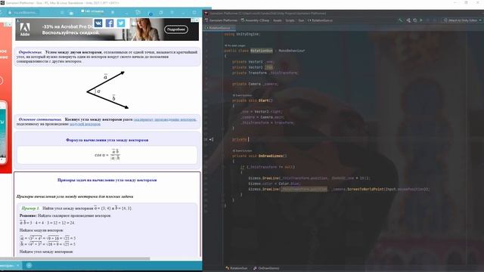Click the Assembly-CSharp breadcrumb in Rider
Screen dimensions: 484x272
[255, 20]
